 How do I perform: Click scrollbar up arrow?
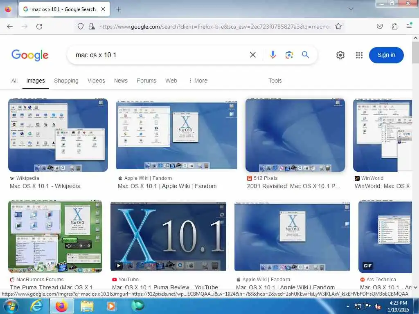click(x=415, y=38)
